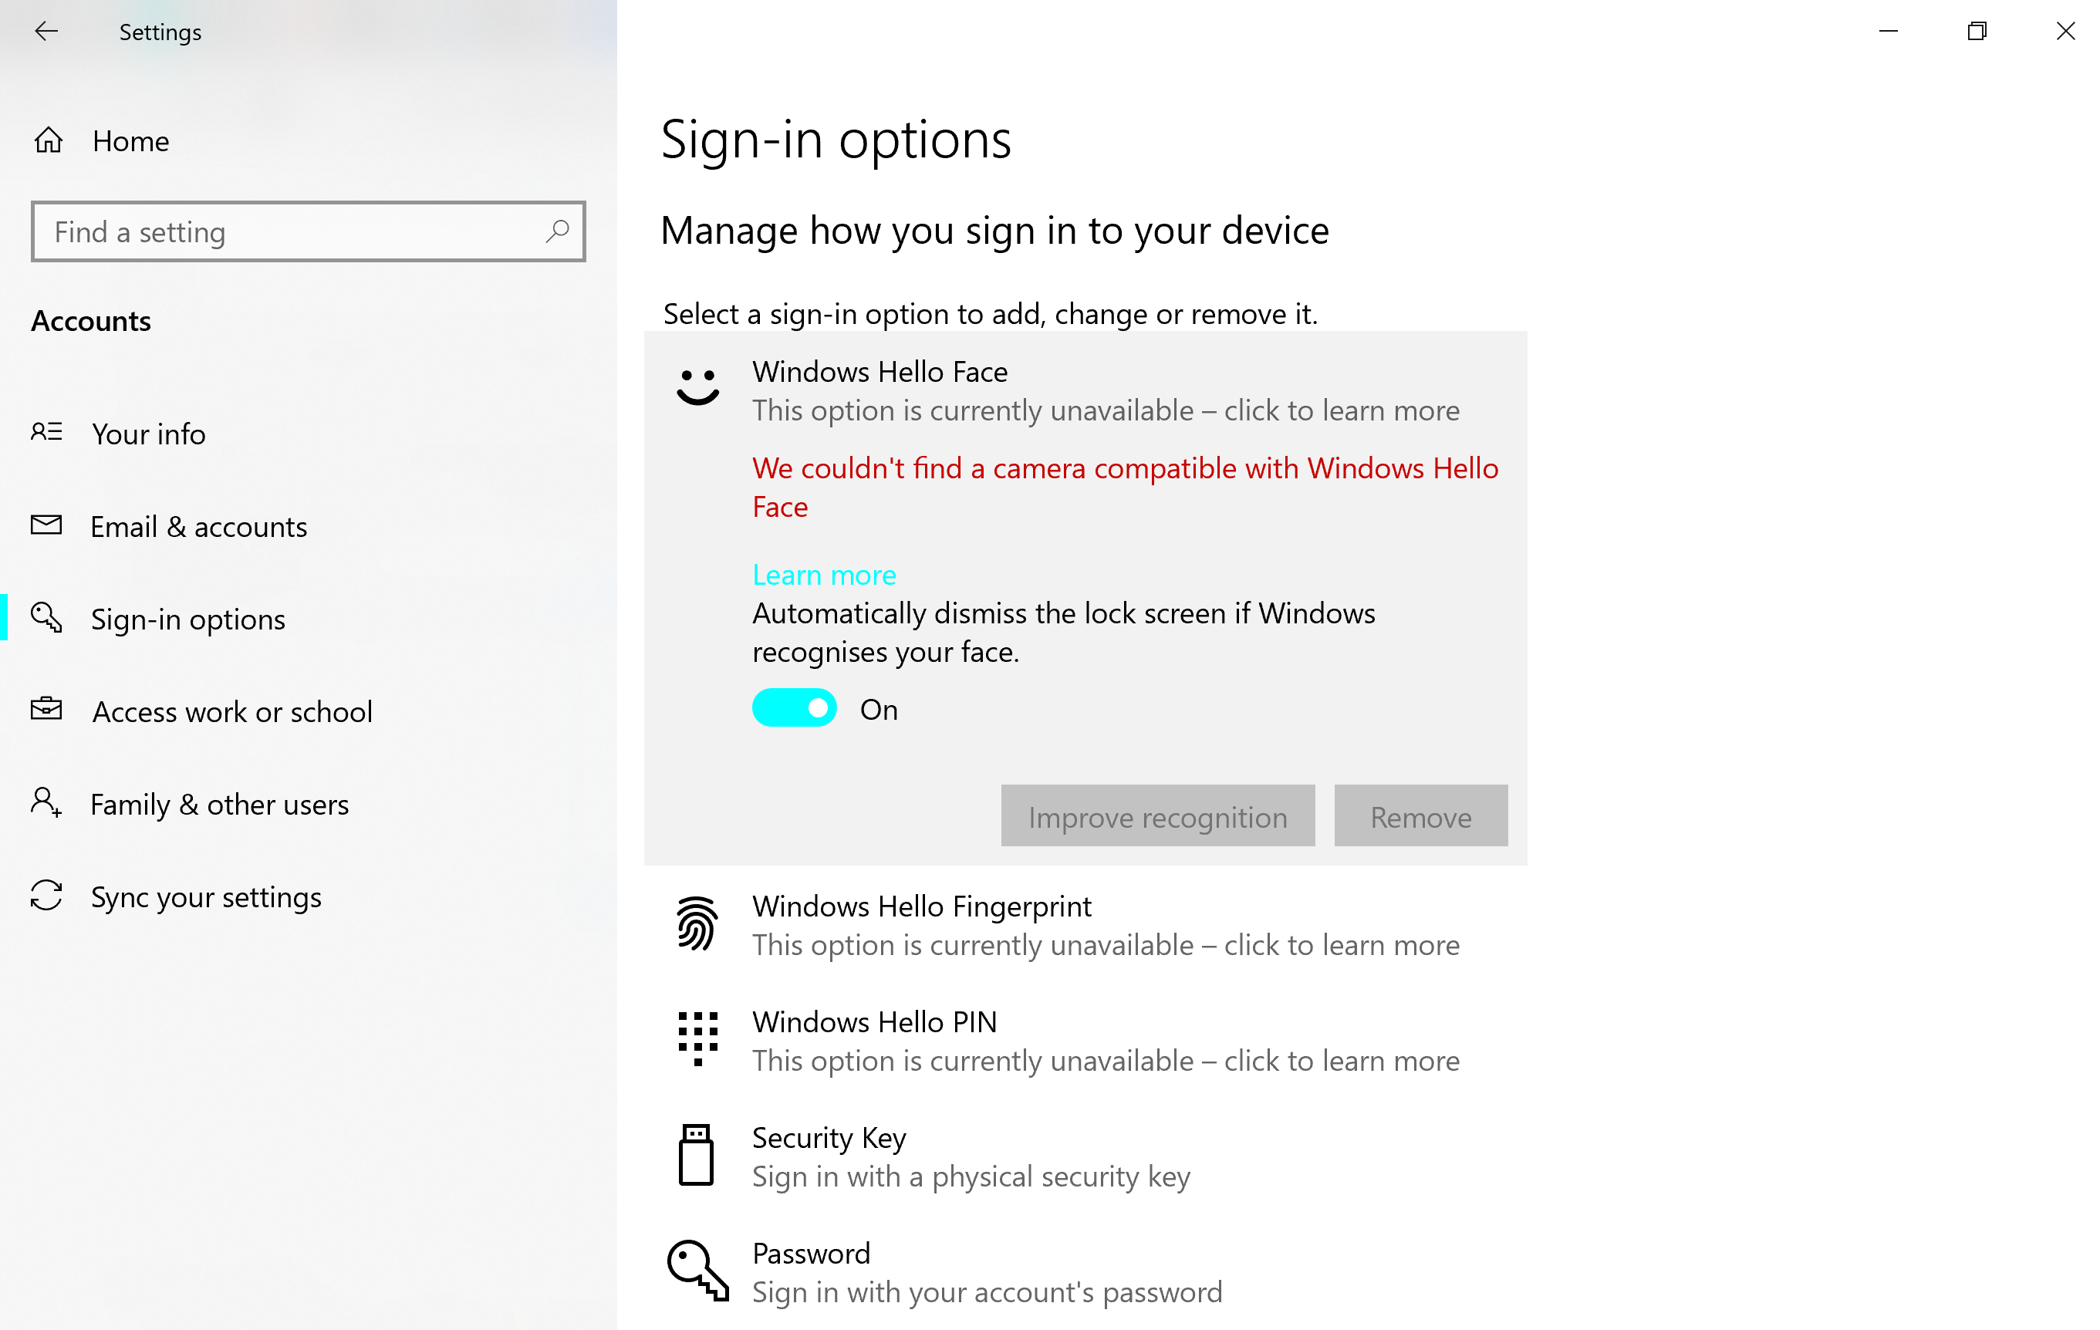This screenshot has height=1330, width=2100.
Task: Open Family & other users
Action: [x=308, y=803]
